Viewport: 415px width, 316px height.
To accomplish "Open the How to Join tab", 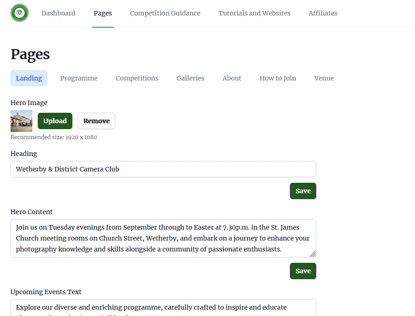I will (x=278, y=78).
